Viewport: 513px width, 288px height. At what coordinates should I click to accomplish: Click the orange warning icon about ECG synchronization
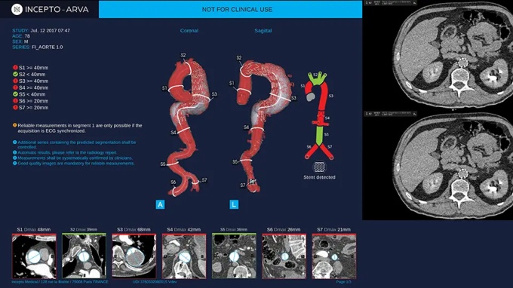coord(15,125)
